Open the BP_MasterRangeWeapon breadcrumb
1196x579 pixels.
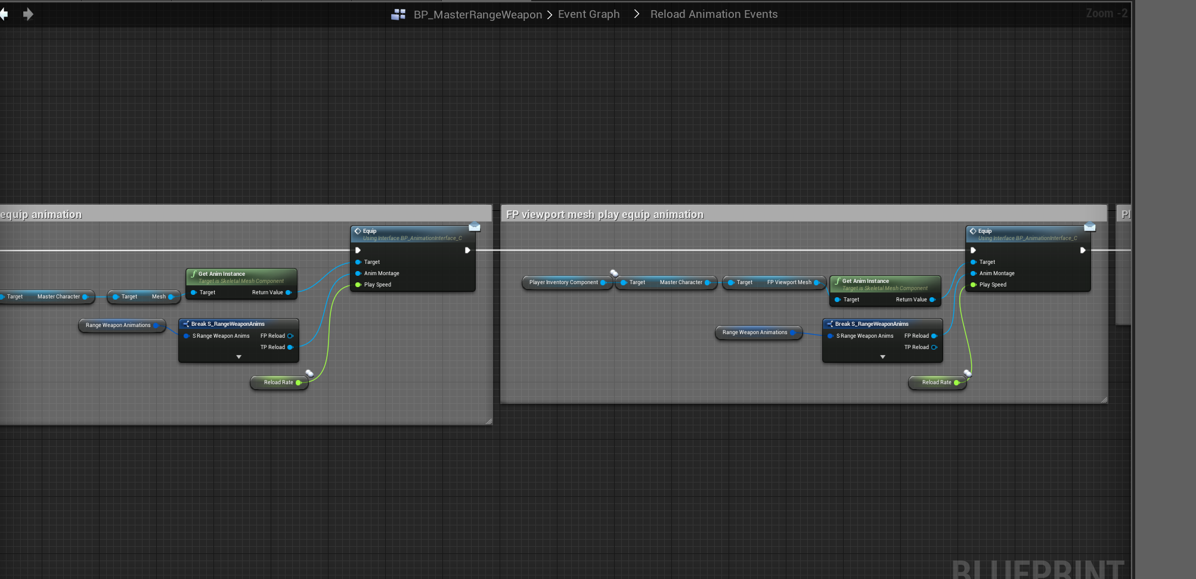click(478, 14)
